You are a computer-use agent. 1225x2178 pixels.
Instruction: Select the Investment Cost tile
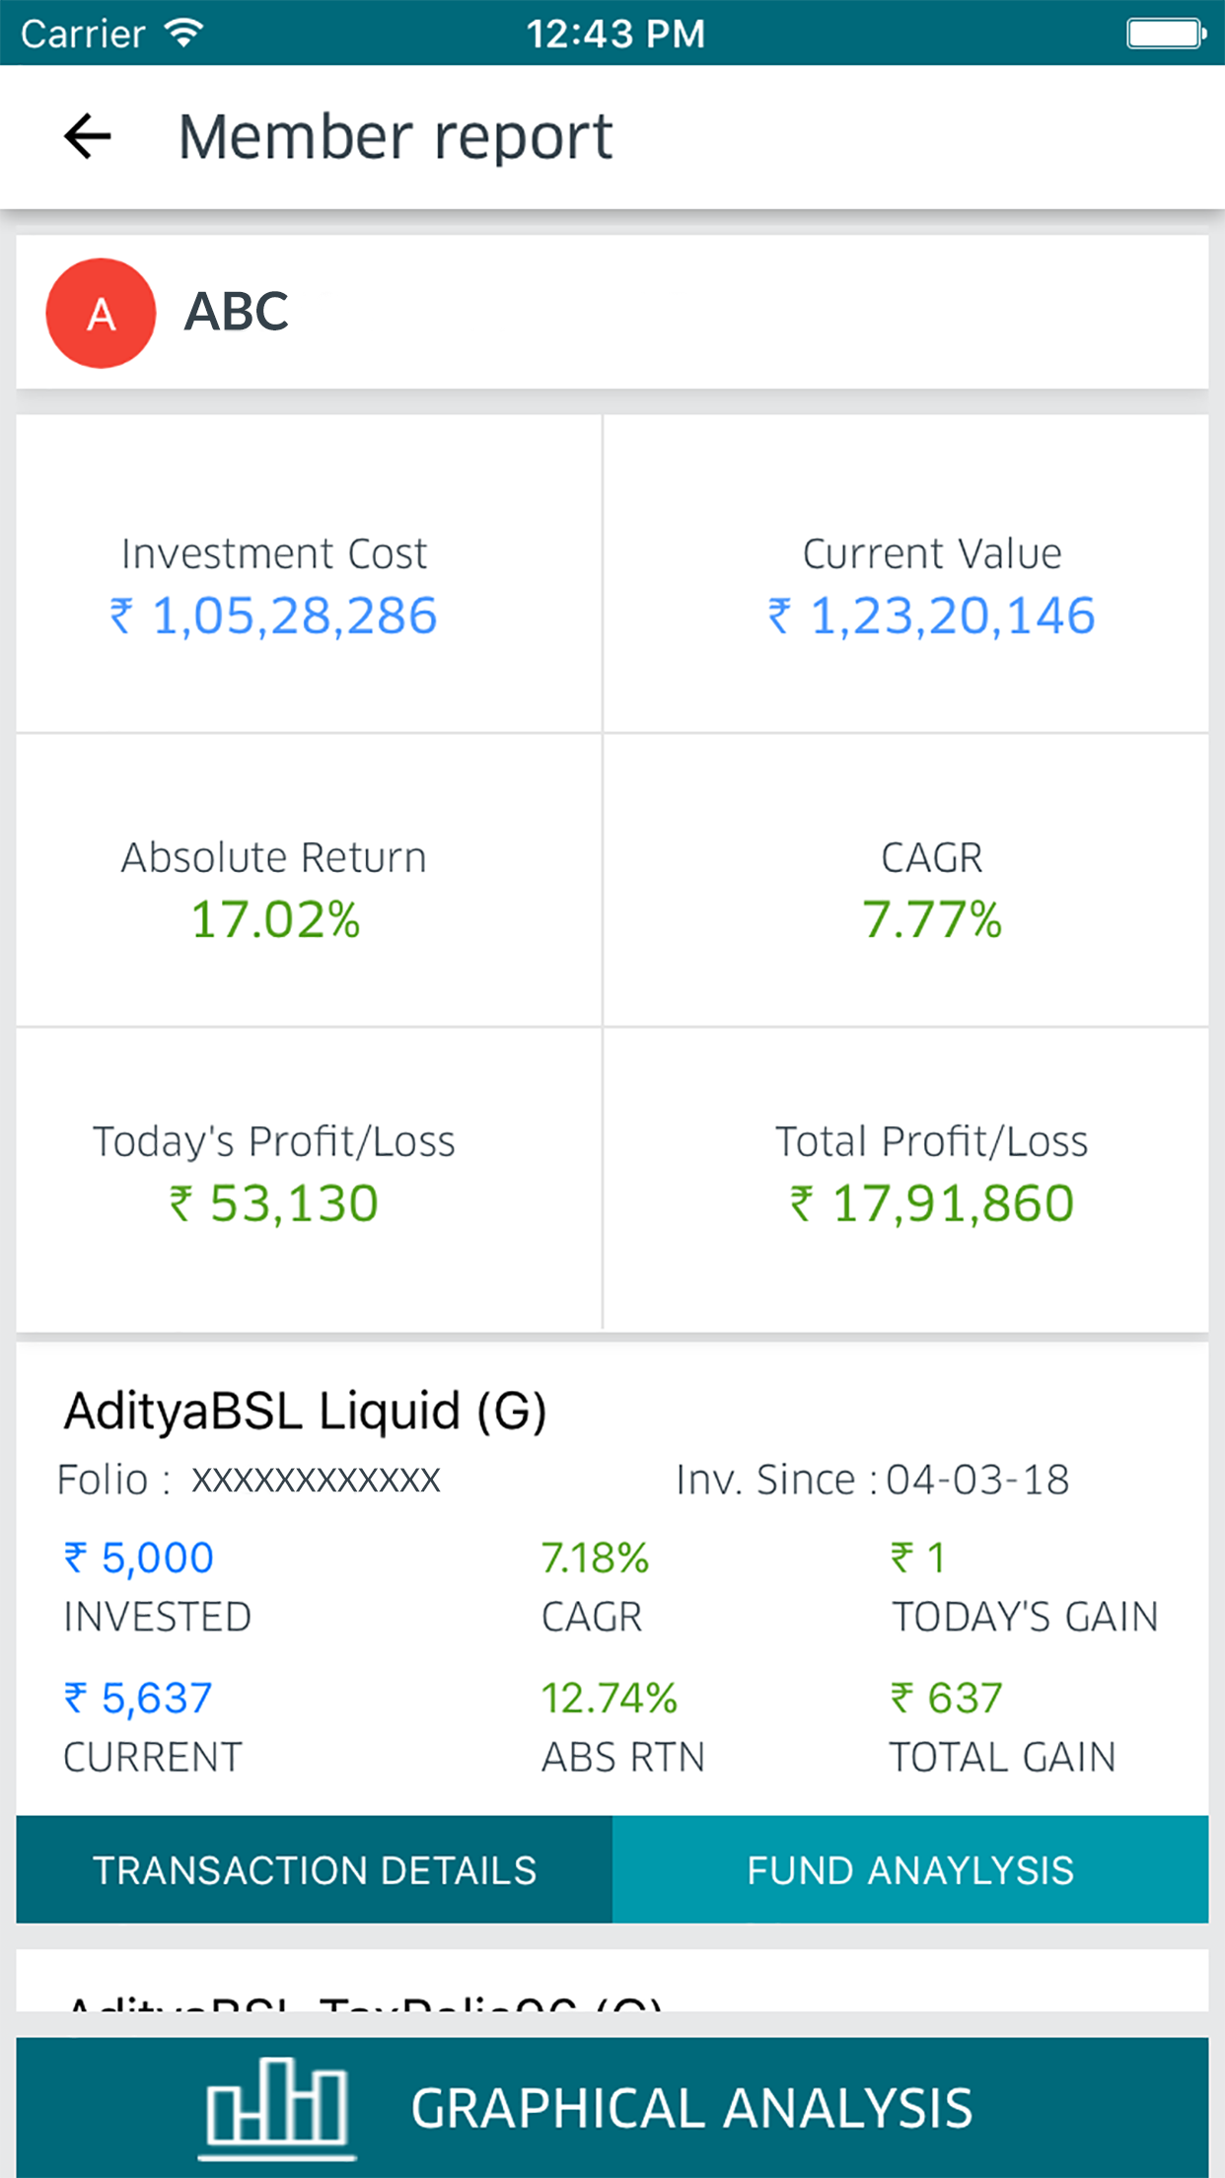tap(309, 574)
